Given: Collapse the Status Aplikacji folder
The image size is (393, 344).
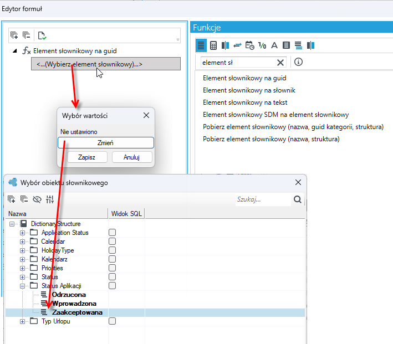Looking at the screenshot, I should (x=22, y=286).
